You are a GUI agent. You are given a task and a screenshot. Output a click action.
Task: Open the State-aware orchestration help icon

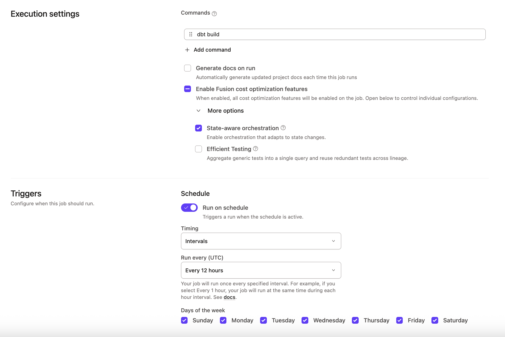click(x=283, y=128)
